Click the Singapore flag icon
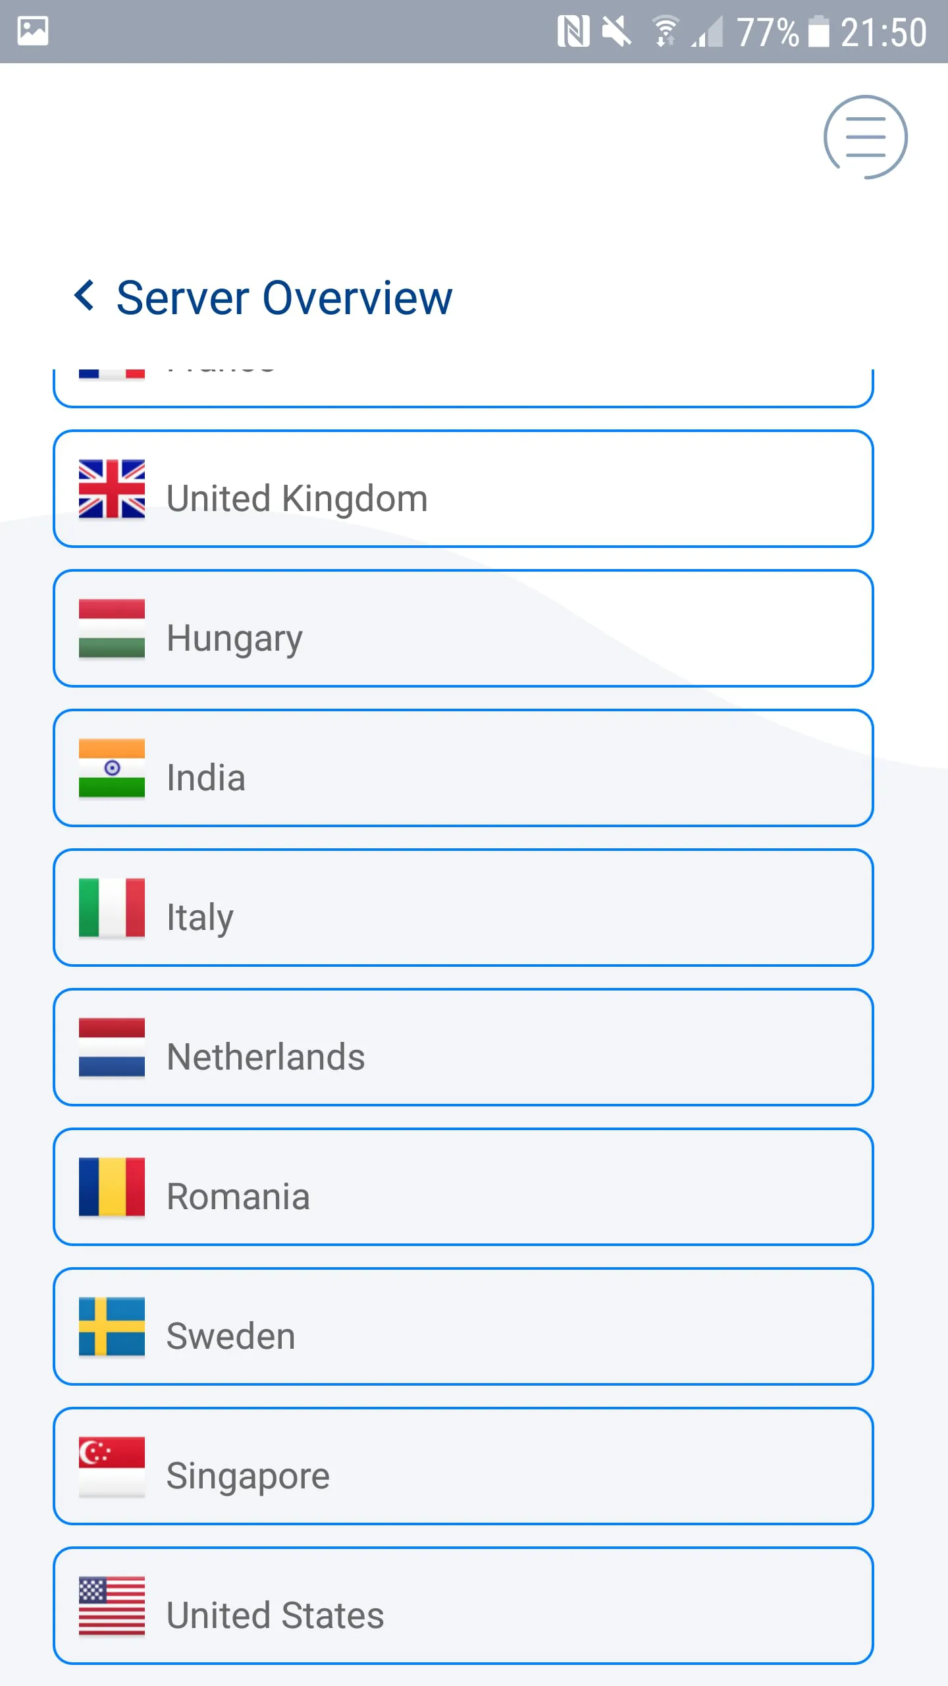This screenshot has width=948, height=1686. (x=112, y=1468)
